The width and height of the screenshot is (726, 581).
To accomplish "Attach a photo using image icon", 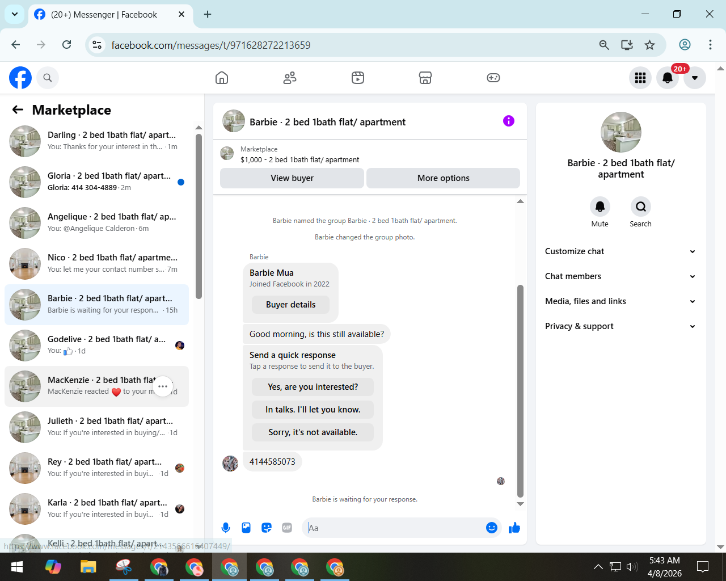I will coord(246,528).
